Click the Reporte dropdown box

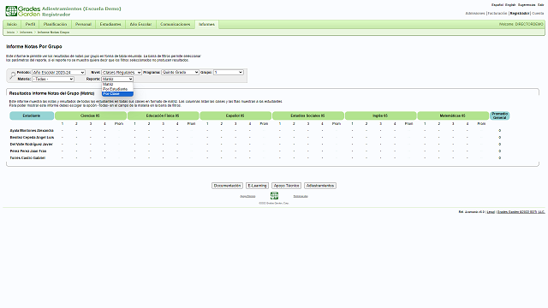click(x=117, y=80)
